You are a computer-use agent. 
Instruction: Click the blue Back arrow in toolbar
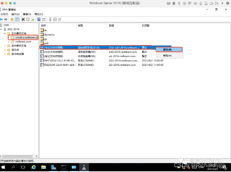pyautogui.click(x=1, y=19)
